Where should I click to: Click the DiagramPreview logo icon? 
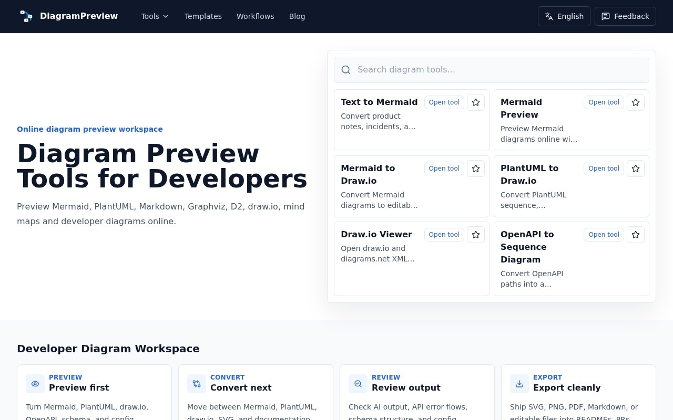tap(26, 16)
